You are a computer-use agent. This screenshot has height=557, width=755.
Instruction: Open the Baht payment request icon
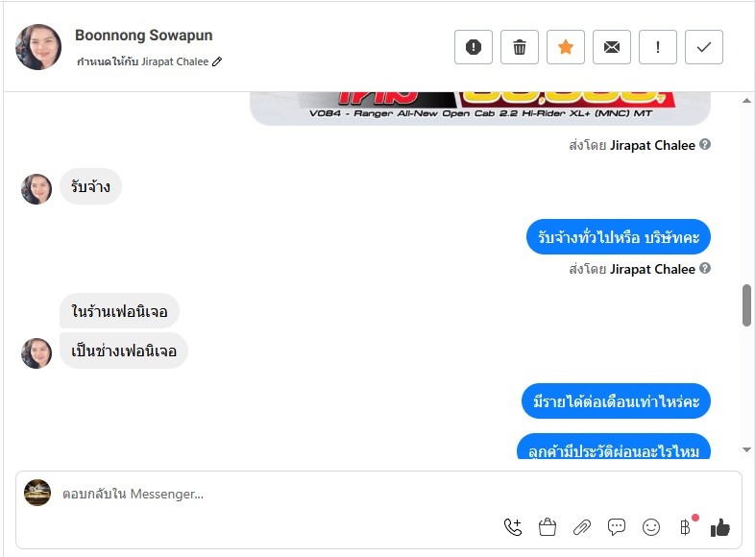pyautogui.click(x=686, y=527)
